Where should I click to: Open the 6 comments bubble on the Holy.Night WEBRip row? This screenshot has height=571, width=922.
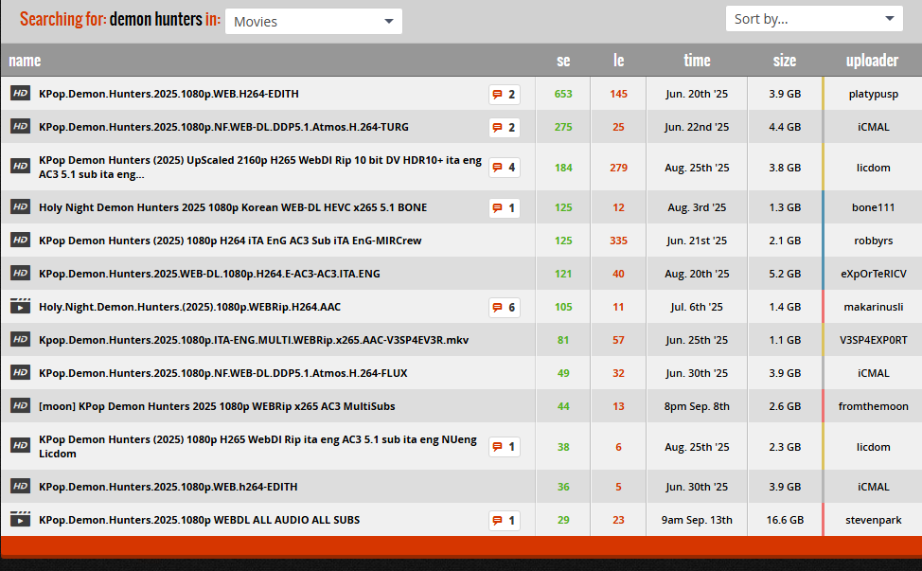504,307
